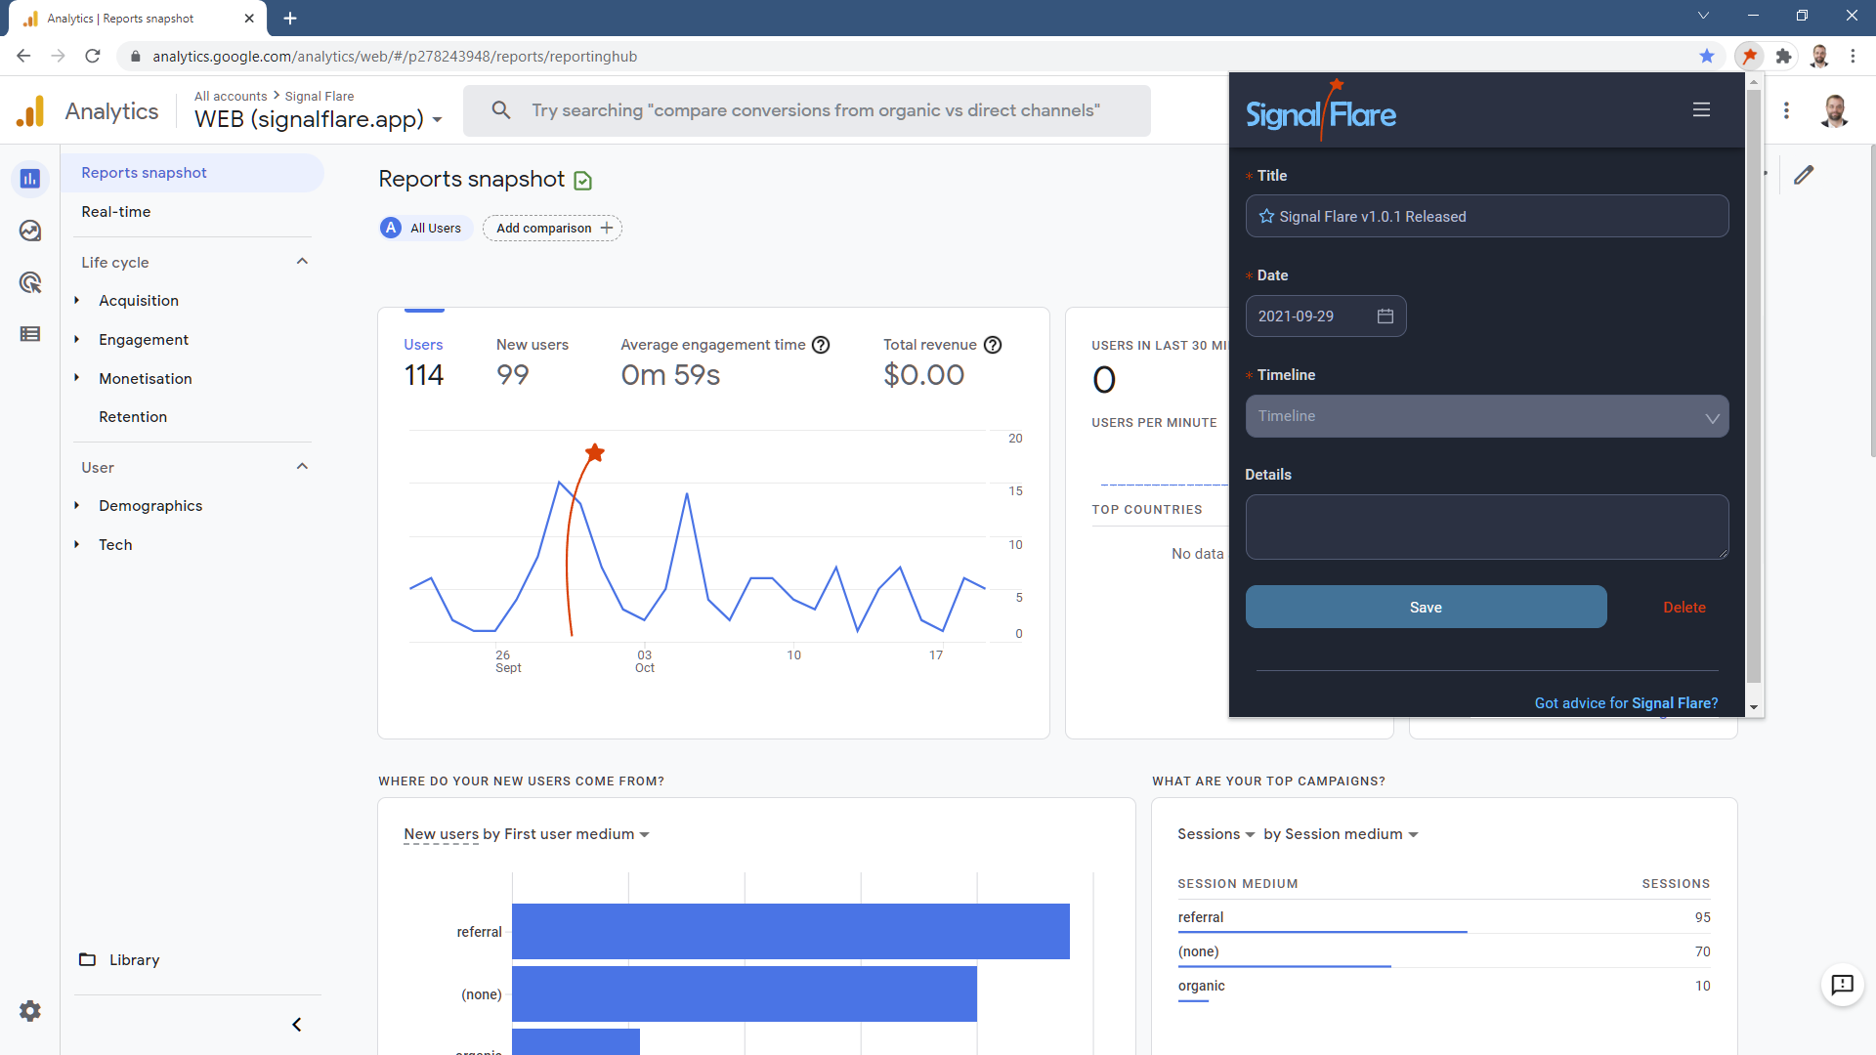
Task: Click the referral row in sessions table
Action: 1444,917
